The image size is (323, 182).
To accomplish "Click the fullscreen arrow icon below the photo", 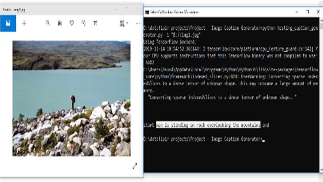I will pos(135,166).
